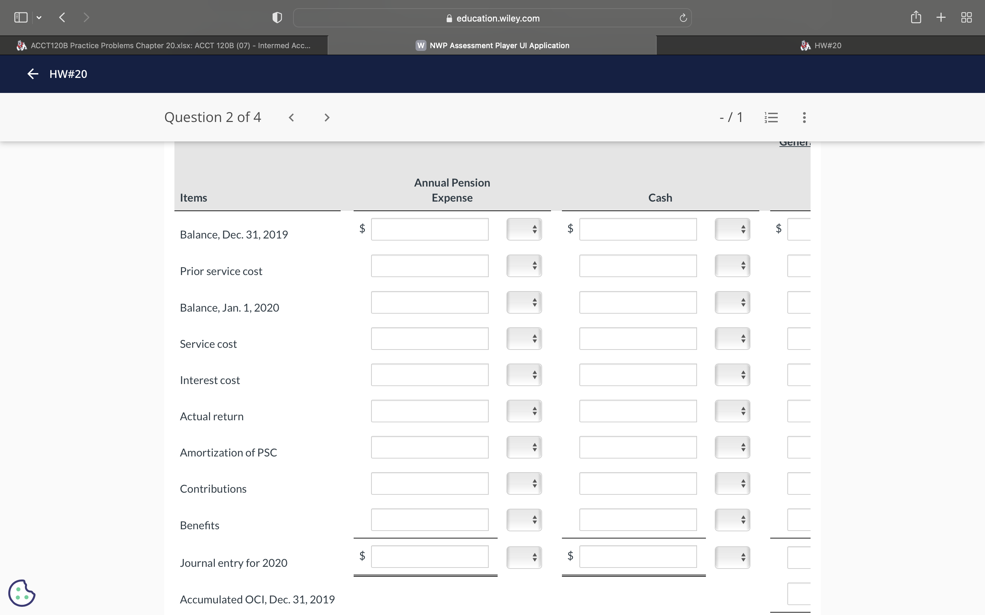Expand the sidebar chevron dropdown
The width and height of the screenshot is (985, 615).
[39, 17]
